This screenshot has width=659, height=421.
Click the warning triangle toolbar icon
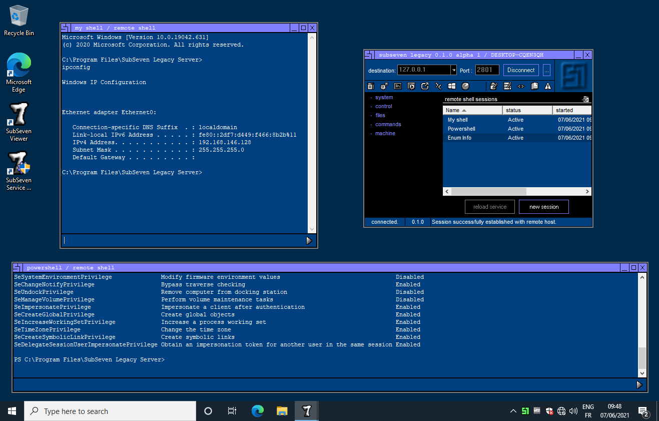pos(548,86)
